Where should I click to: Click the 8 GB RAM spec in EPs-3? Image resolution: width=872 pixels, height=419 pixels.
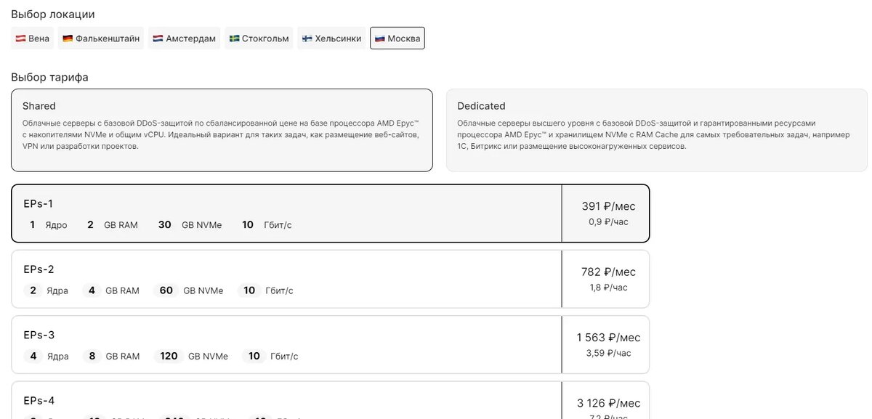point(110,356)
